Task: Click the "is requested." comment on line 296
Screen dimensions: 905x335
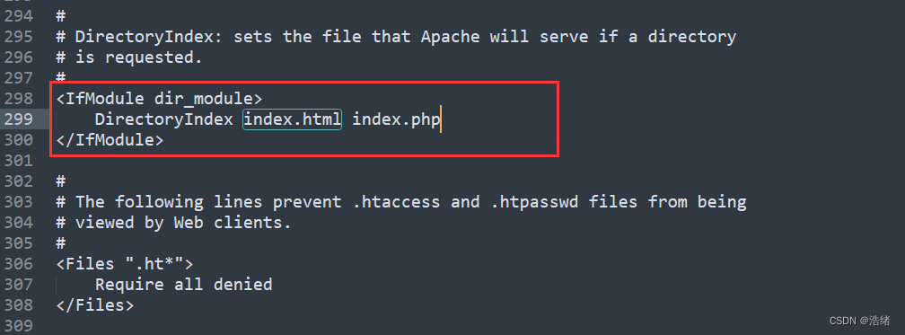Action: pos(139,57)
